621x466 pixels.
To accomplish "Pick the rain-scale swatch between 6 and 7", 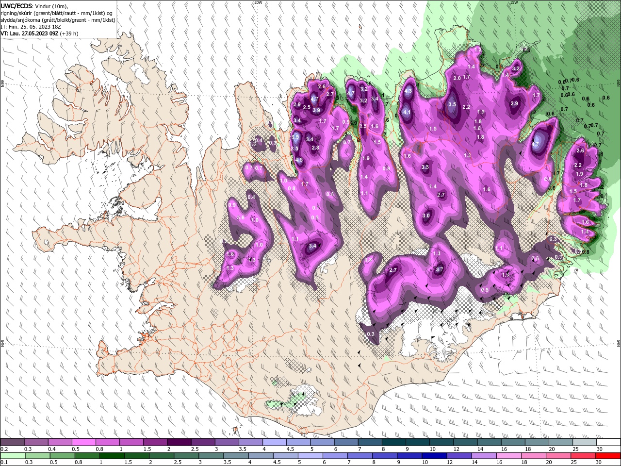I will [335, 456].
